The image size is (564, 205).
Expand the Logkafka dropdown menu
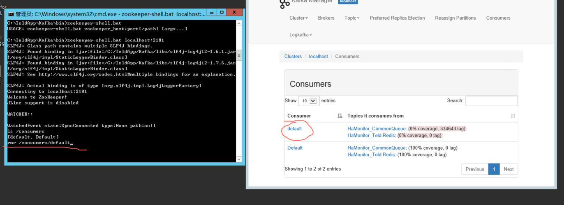coord(300,35)
